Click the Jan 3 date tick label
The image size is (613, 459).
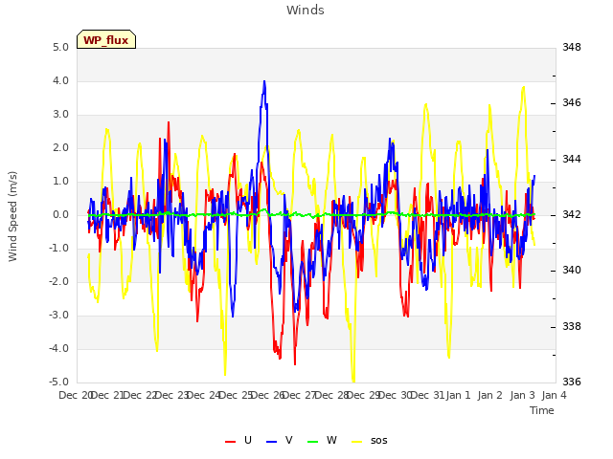tap(522, 395)
